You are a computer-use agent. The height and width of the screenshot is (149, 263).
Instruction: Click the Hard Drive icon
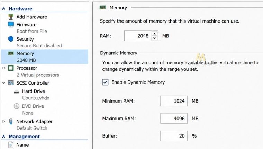(x=17, y=92)
